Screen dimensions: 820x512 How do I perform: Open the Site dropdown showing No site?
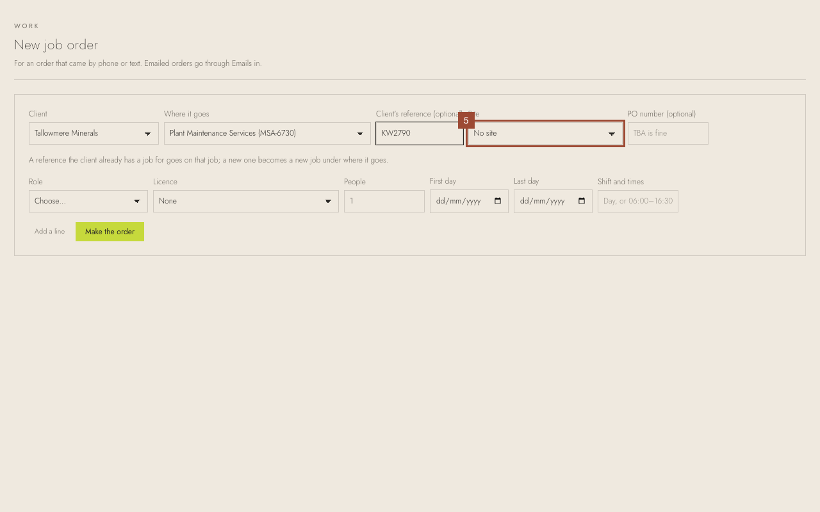(x=545, y=133)
